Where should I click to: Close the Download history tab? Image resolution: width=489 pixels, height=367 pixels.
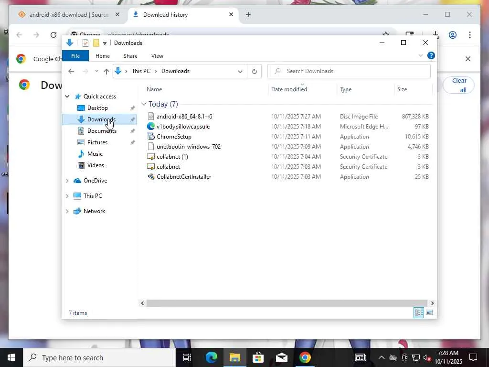(x=231, y=14)
